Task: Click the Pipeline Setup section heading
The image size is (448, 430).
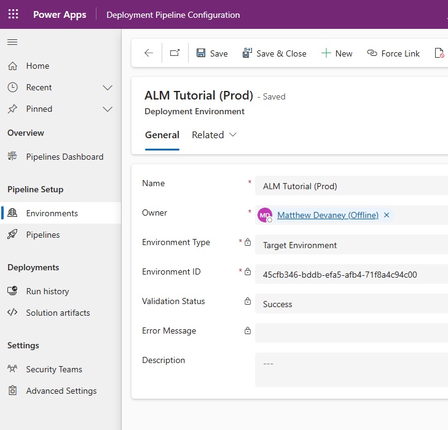Action: tap(36, 189)
